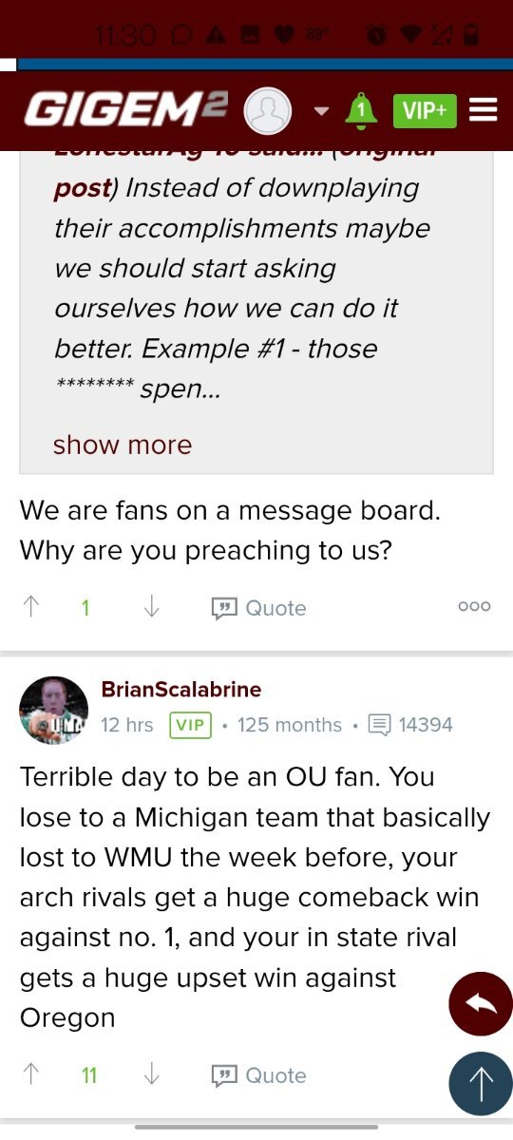
Task: View BrianScalabrine's avatar thumbnail
Action: 53,711
